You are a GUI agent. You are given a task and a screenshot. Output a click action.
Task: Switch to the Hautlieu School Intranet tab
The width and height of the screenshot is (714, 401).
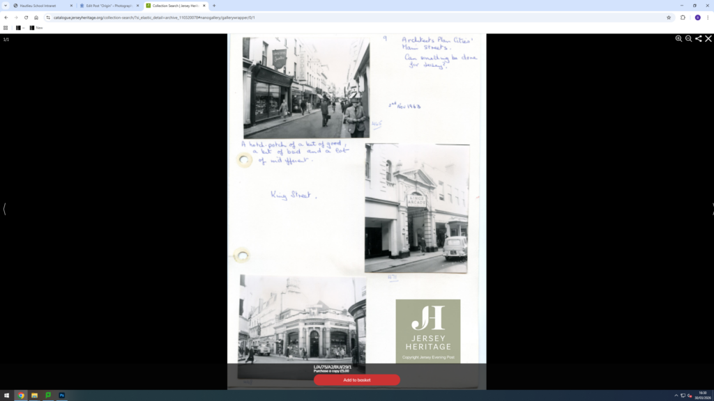[41, 6]
